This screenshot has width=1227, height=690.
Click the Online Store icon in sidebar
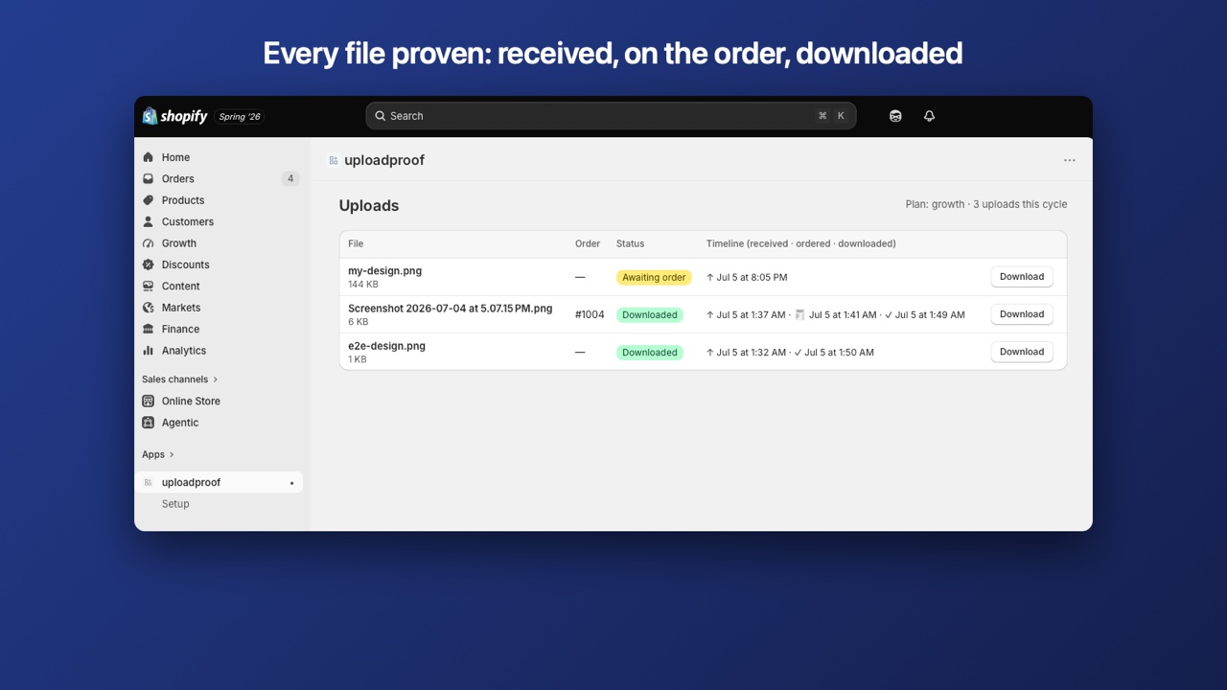click(x=148, y=401)
